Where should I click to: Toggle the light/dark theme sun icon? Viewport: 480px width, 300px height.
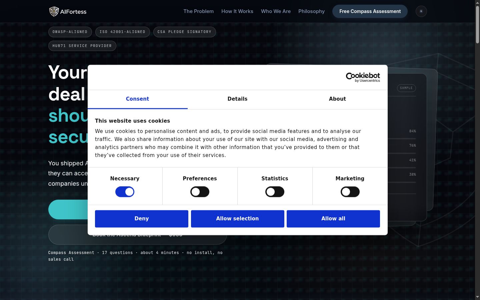[421, 11]
